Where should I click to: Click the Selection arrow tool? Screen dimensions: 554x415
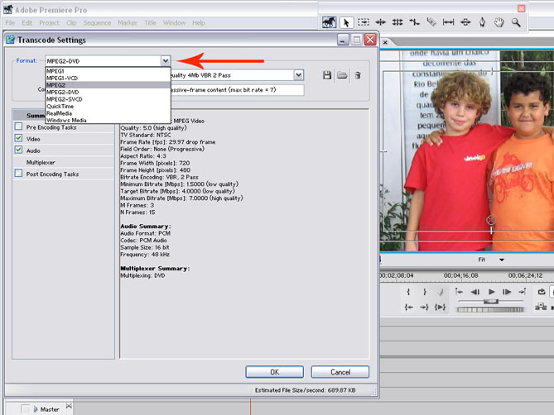point(347,22)
